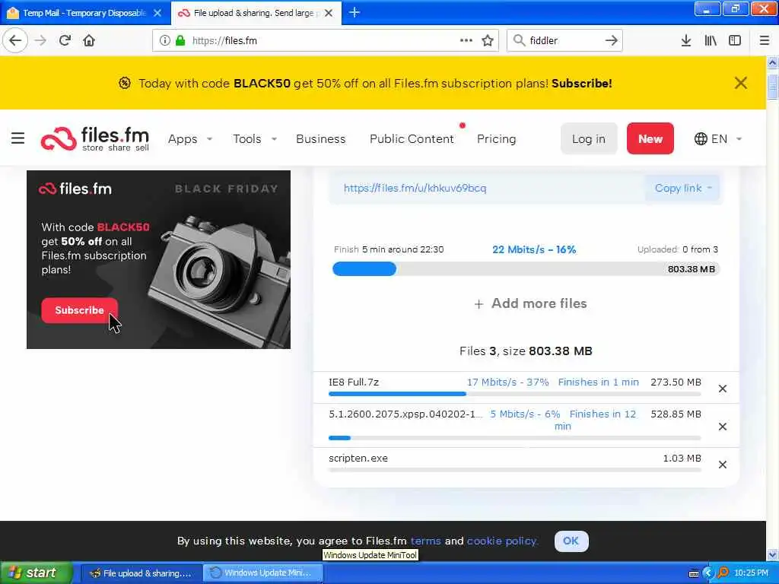Click Subscribe in the Black Friday ad

pyautogui.click(x=79, y=310)
